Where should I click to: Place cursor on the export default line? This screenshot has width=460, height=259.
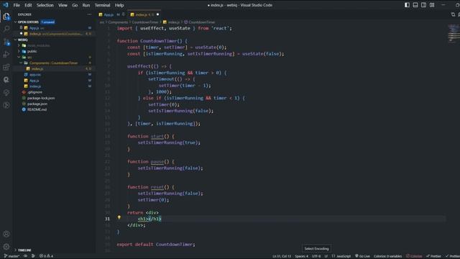156,245
